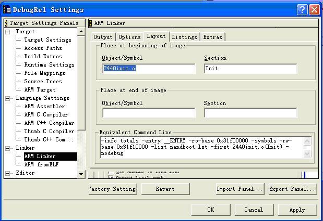The width and height of the screenshot is (323, 221).
Task: Open ARM fromELF settings
Action: (x=41, y=164)
